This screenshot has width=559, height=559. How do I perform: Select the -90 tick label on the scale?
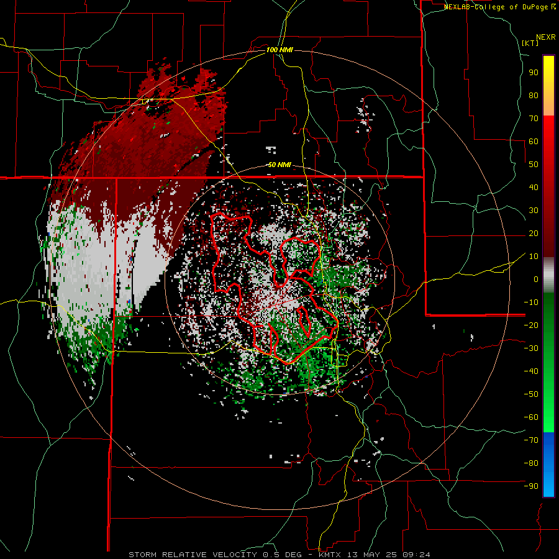[x=531, y=486]
